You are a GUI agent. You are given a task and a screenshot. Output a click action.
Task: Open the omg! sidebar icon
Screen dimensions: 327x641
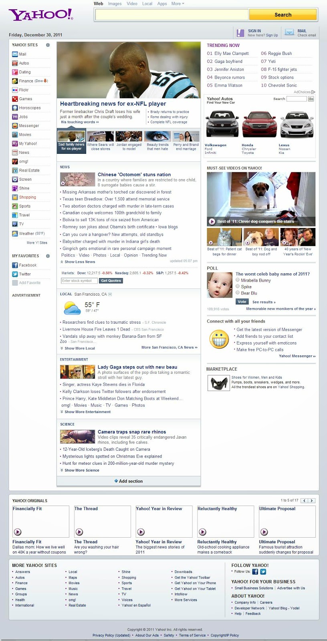click(15, 161)
